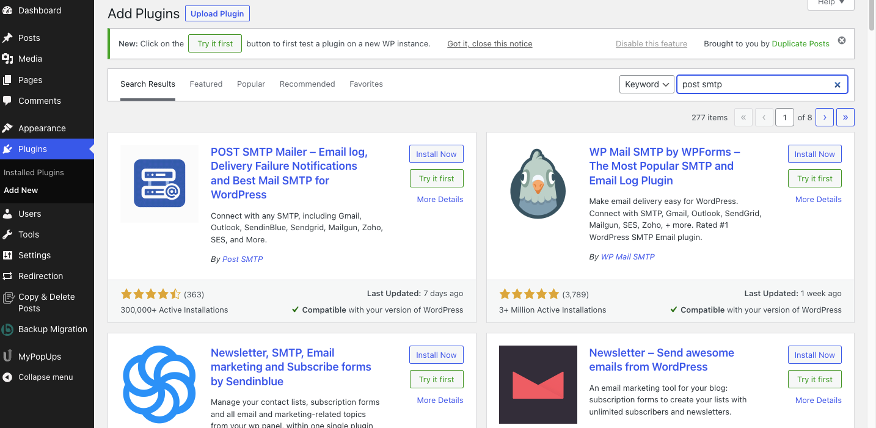
Task: Expand the Help panel dropdown
Action: [830, 2]
